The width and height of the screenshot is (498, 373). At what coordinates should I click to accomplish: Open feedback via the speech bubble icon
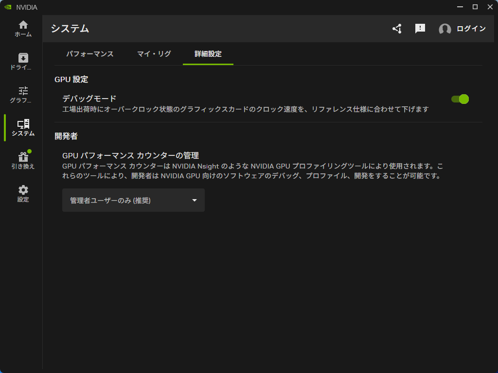(420, 29)
